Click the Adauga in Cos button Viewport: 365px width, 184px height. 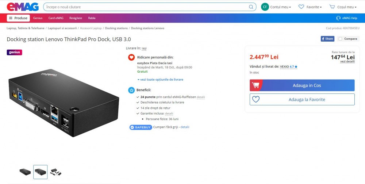point(302,85)
